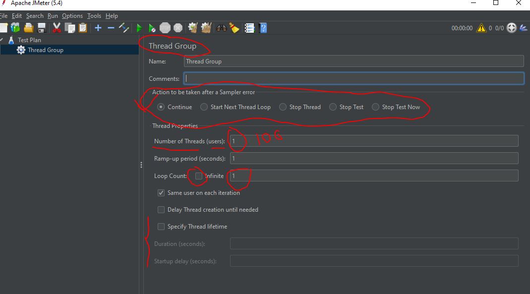Click the scissors Cut icon
This screenshot has height=294, width=530.
tap(57, 28)
